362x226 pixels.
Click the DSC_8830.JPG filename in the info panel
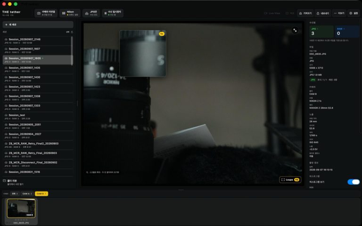point(318,54)
